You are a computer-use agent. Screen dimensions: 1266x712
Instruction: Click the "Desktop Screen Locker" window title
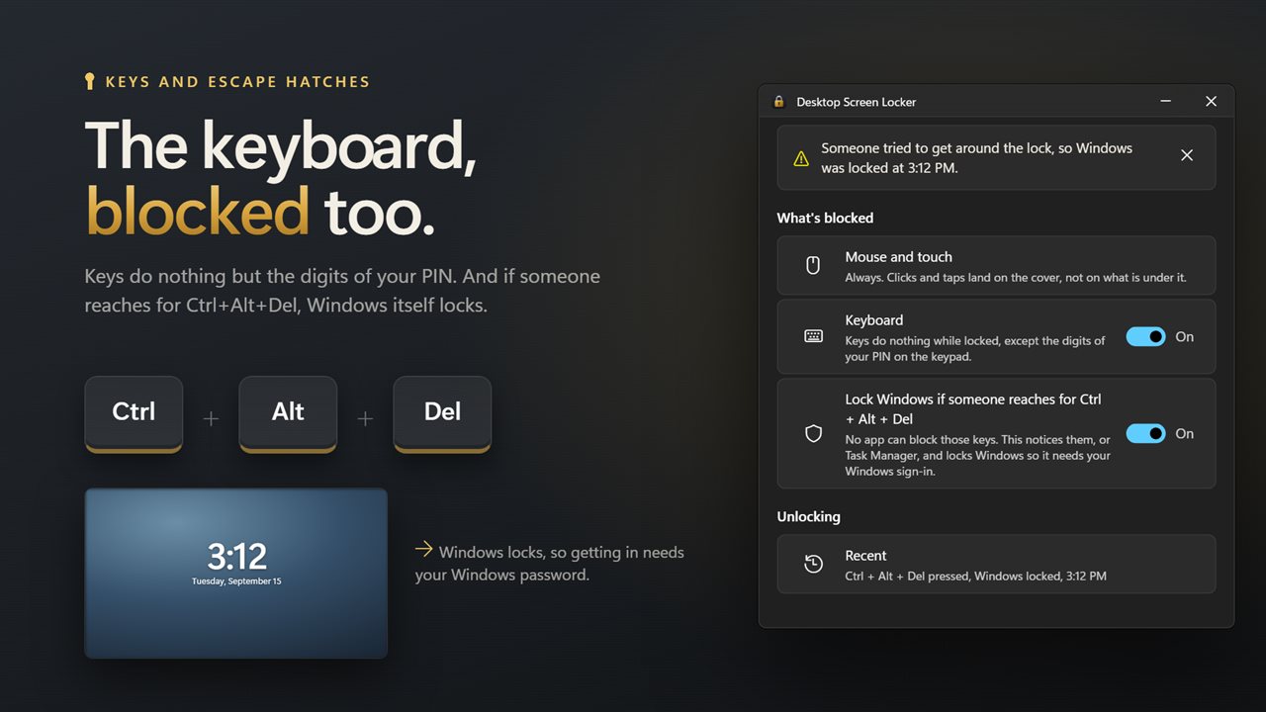(857, 102)
